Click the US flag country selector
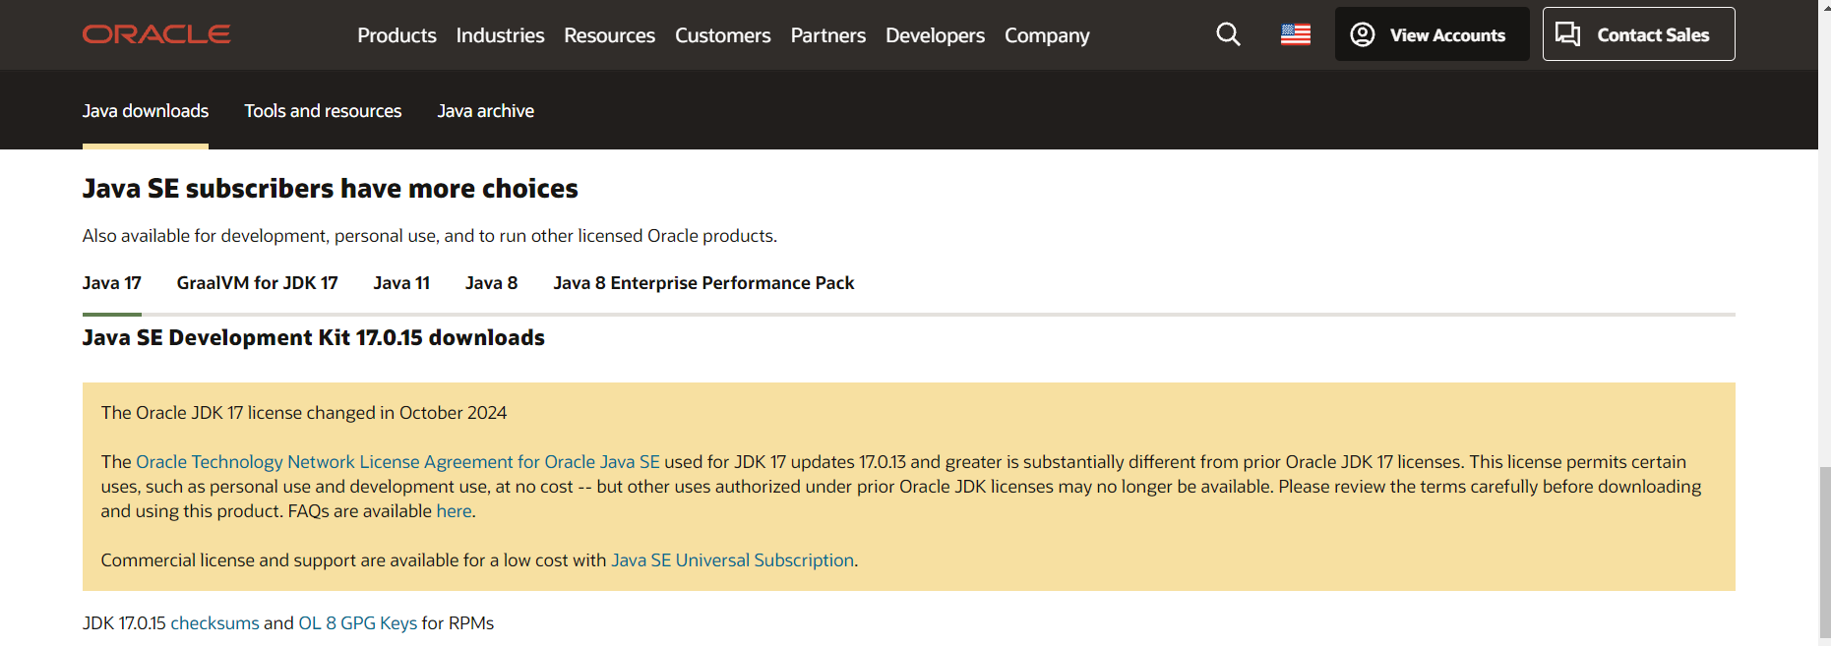Image resolution: width=1831 pixels, height=646 pixels. pos(1296,34)
